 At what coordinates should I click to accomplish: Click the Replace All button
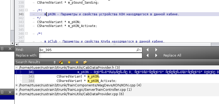tap(172, 55)
